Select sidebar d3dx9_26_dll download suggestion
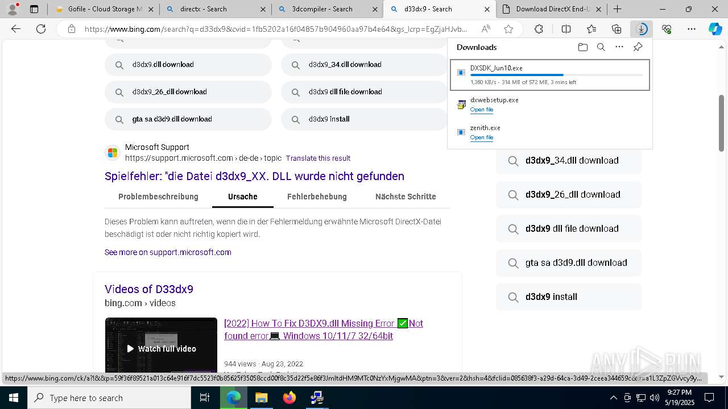Screen dimensions: 728x409 [569, 195]
